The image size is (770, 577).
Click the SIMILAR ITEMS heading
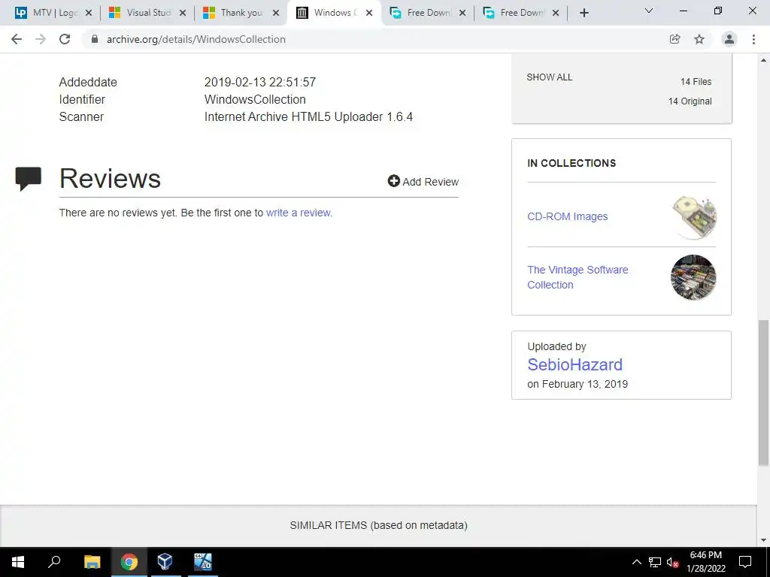click(378, 525)
